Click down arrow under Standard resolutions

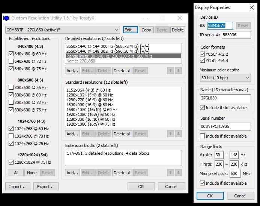178,134
